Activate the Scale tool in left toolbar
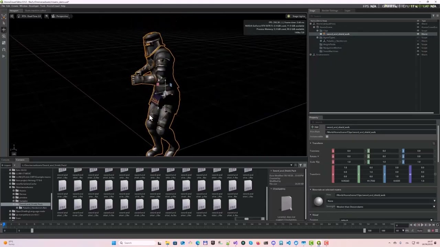Screen dimensions: 440x247 (x=3, y=43)
